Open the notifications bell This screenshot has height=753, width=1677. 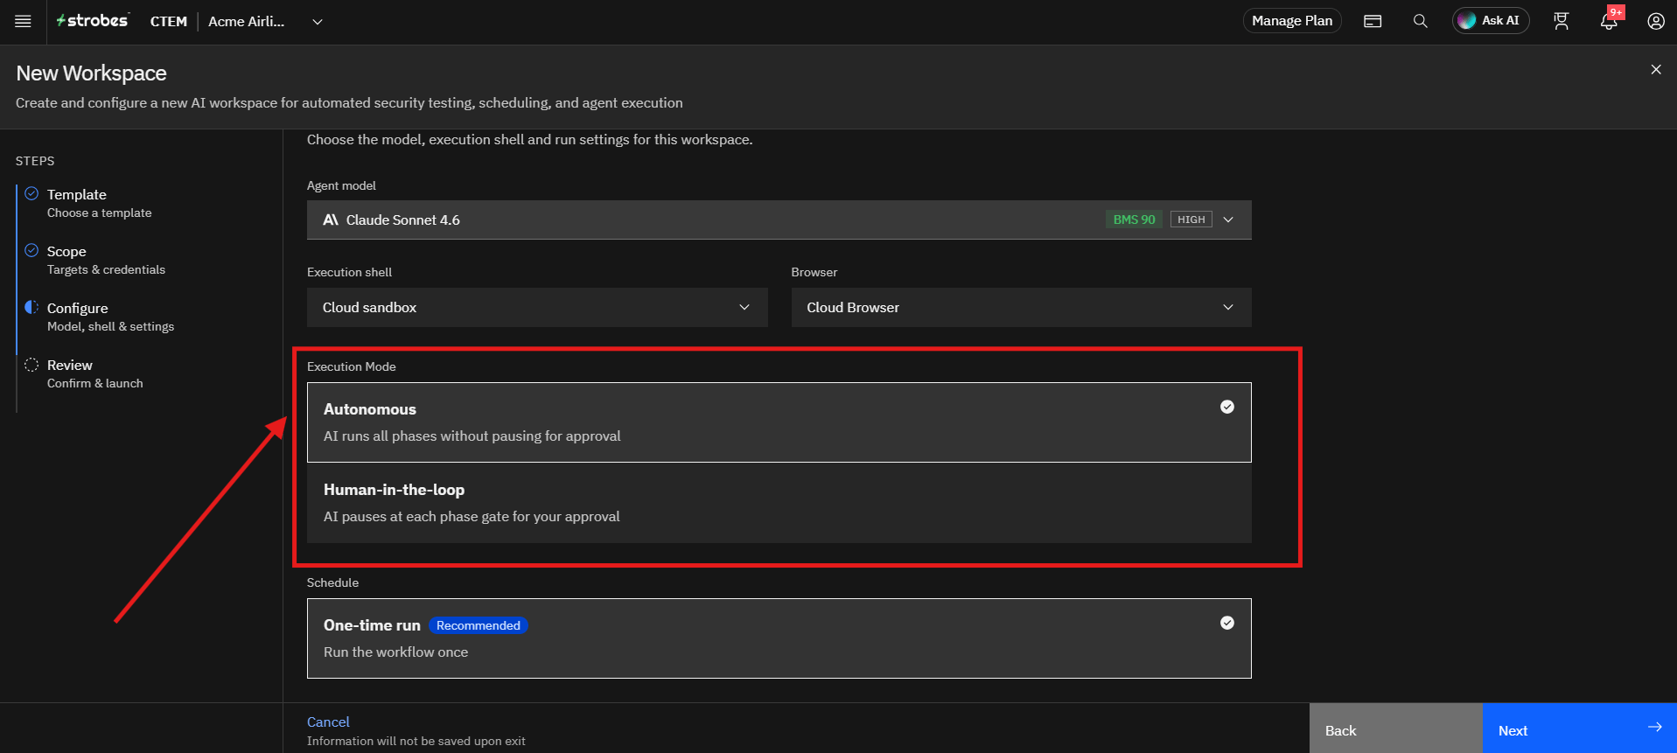tap(1609, 21)
